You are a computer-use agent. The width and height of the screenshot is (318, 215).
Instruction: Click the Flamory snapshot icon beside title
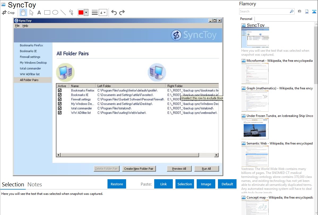tap(3, 4)
